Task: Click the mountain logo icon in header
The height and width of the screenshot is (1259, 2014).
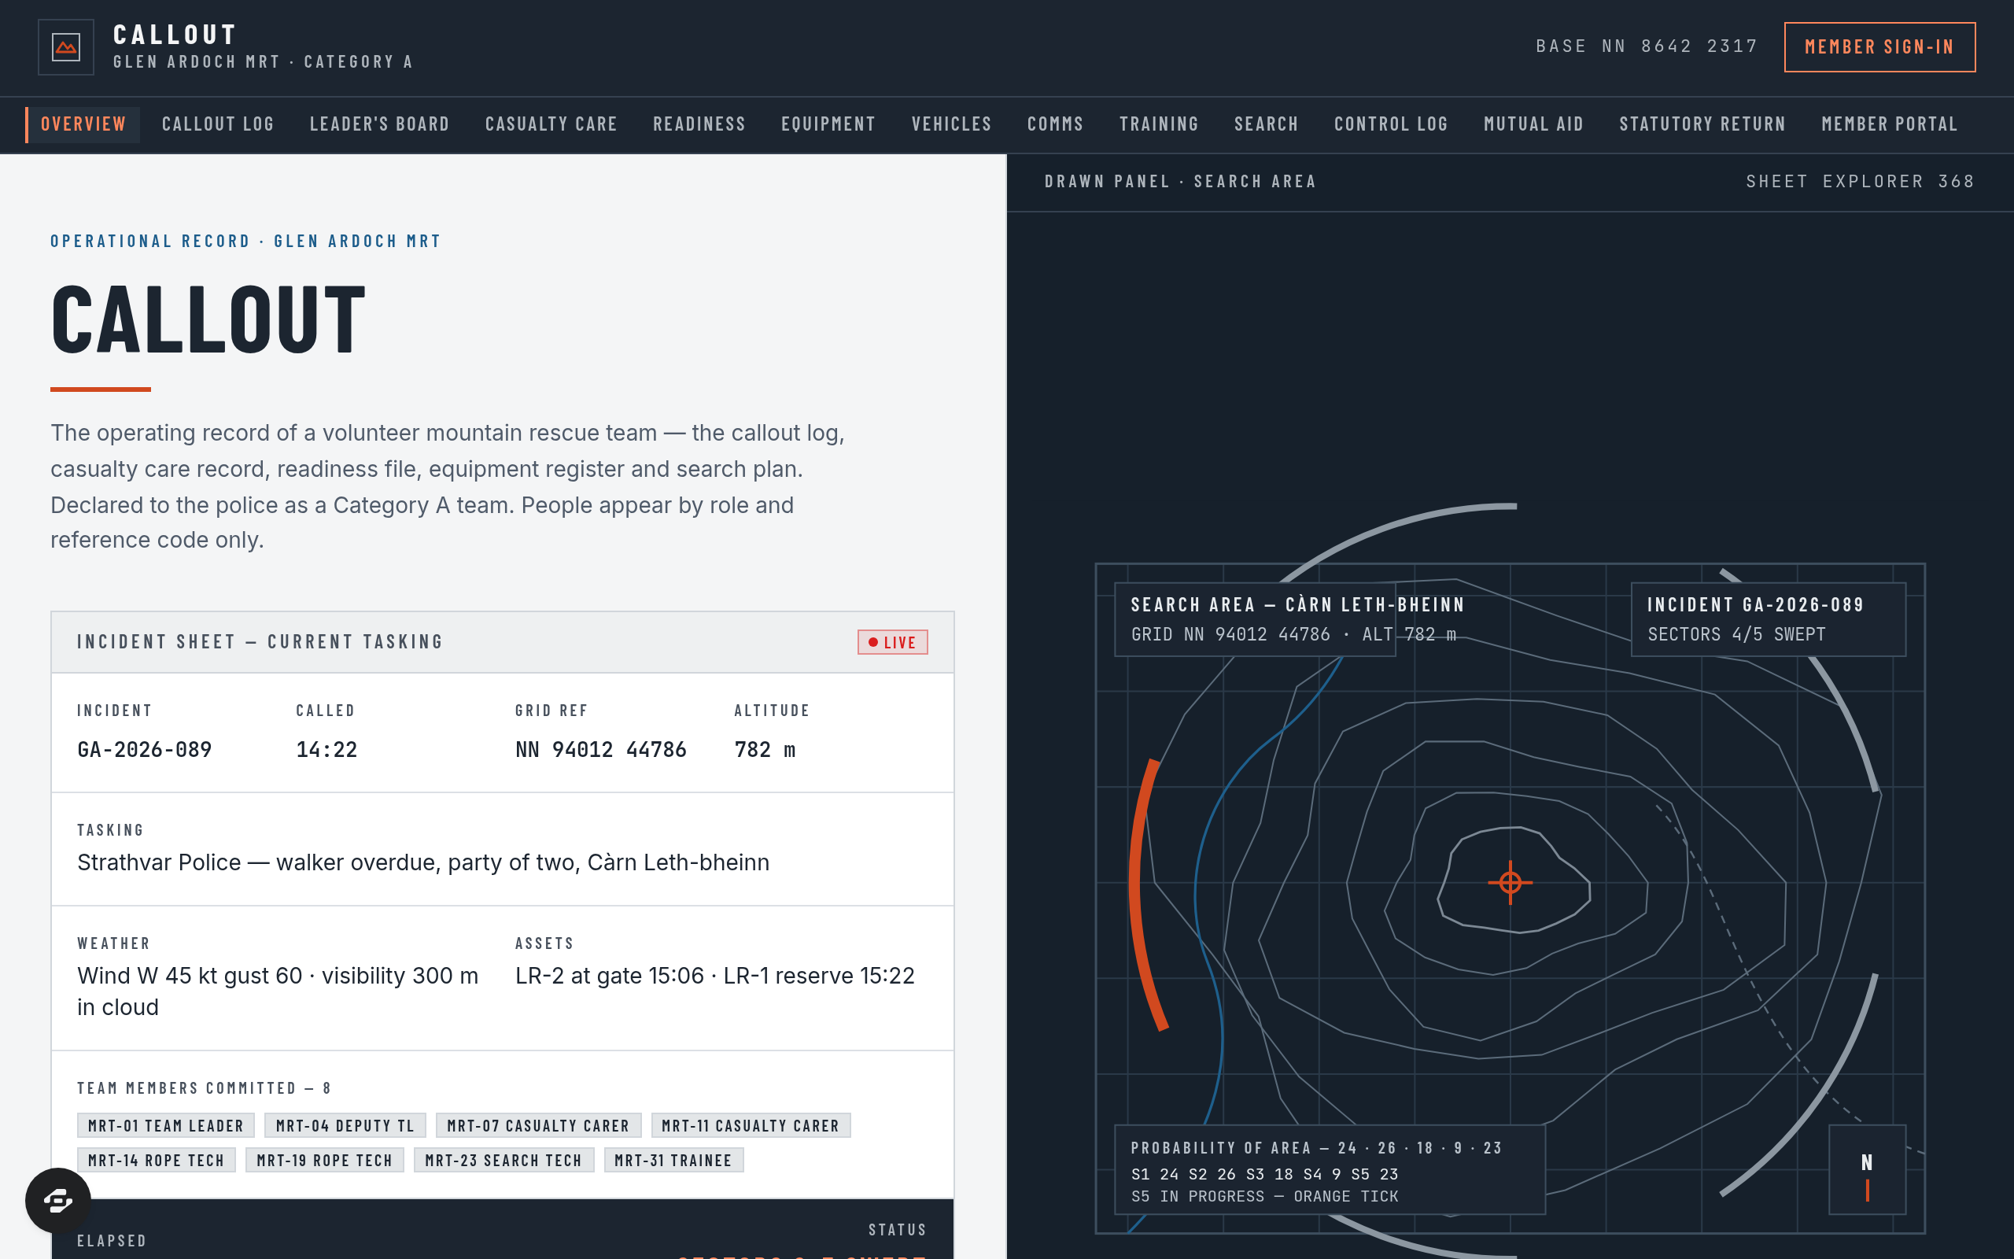Action: pyautogui.click(x=66, y=47)
